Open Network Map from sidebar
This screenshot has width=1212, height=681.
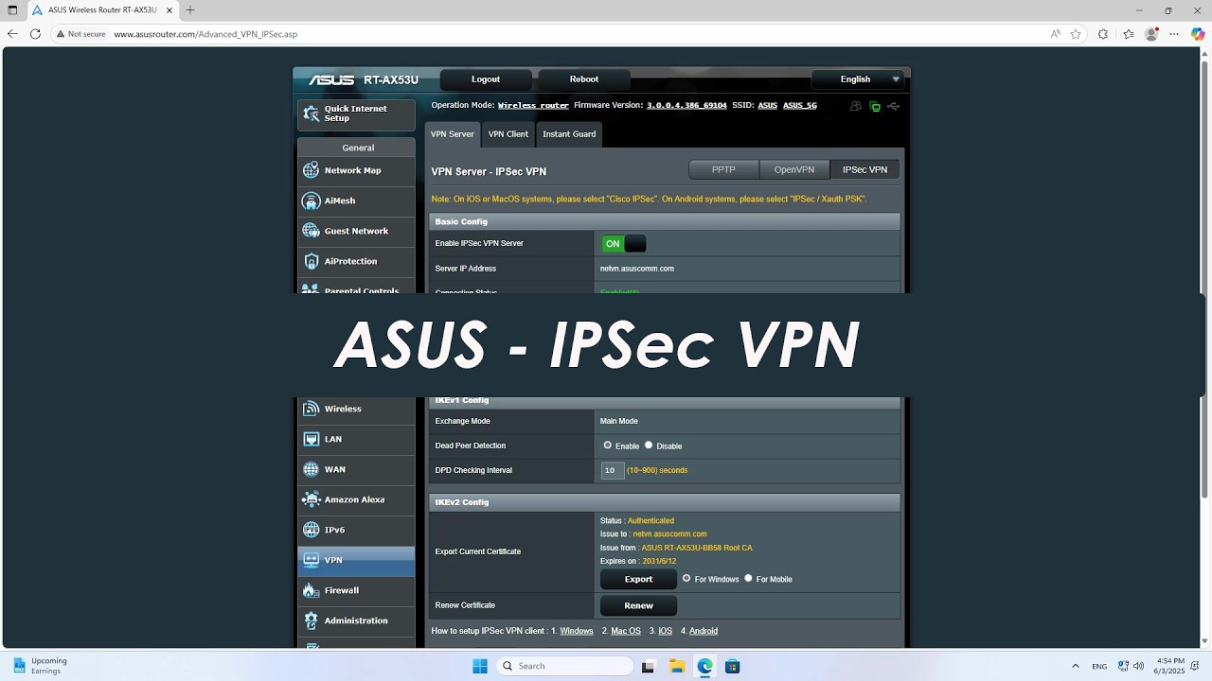pos(356,170)
